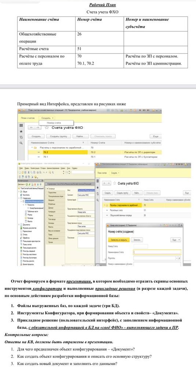Select 'Номер счёта' item in Создать menu
Screen dimensions: 196x372
click(x=56, y=123)
